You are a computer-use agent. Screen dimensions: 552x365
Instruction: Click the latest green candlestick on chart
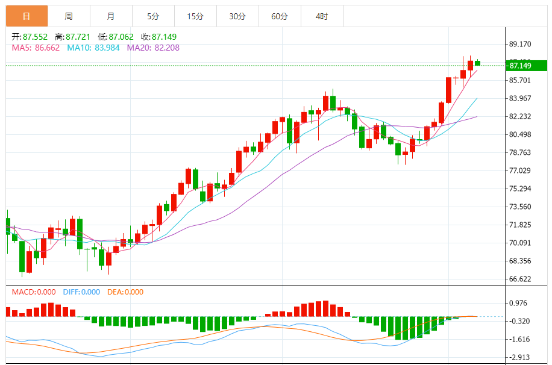coord(478,63)
